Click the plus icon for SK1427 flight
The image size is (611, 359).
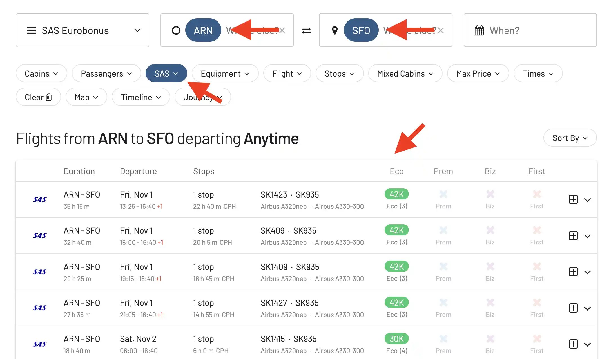coord(573,308)
